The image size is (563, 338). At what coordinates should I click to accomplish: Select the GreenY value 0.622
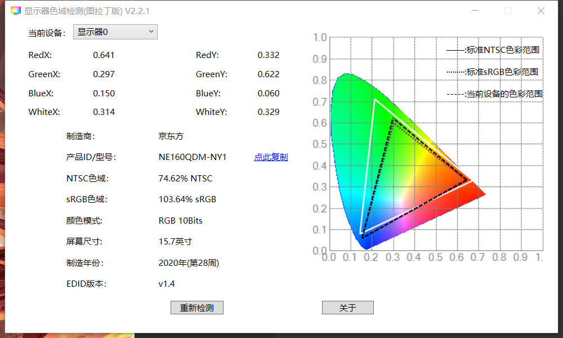pos(268,74)
